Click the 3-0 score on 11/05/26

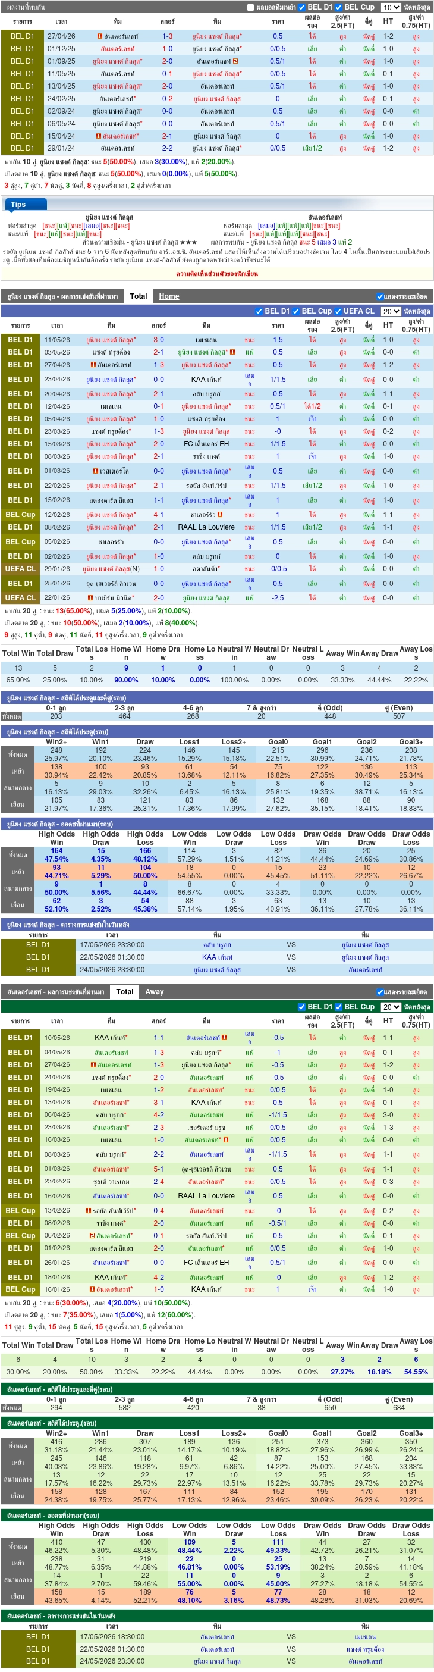pos(159,340)
